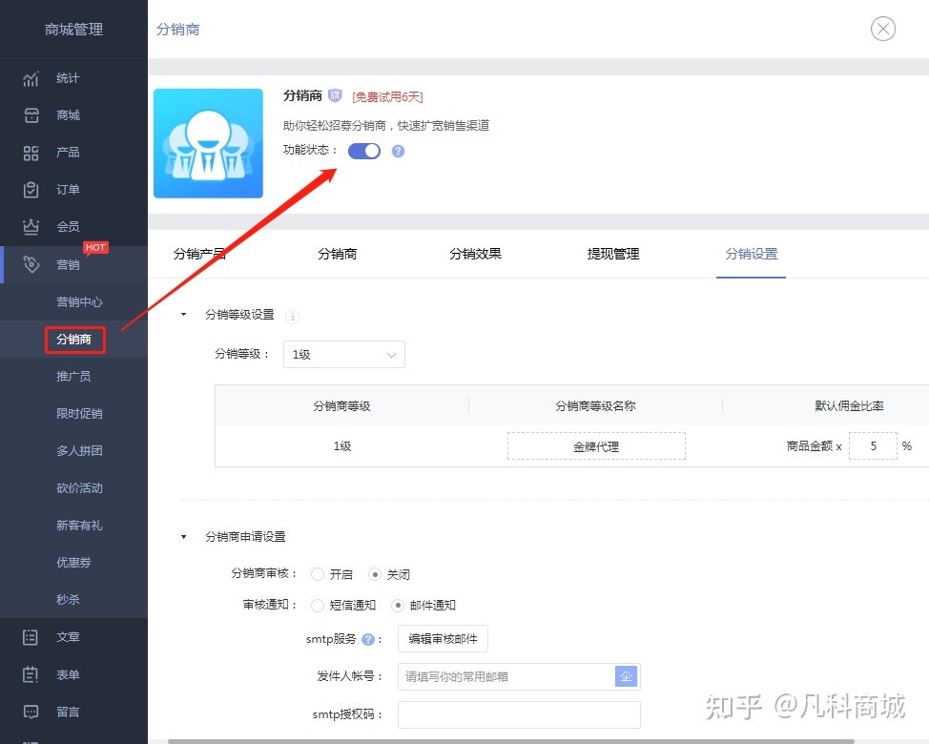Viewport: 929px width, 744px height.
Task: Click the 1级 cell in level table
Action: (342, 446)
